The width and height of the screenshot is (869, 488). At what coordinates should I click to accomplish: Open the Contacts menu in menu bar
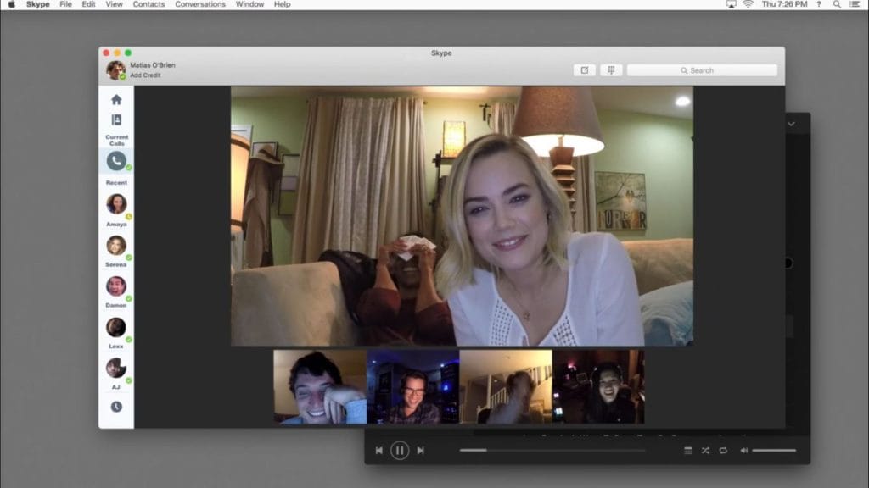tap(149, 4)
